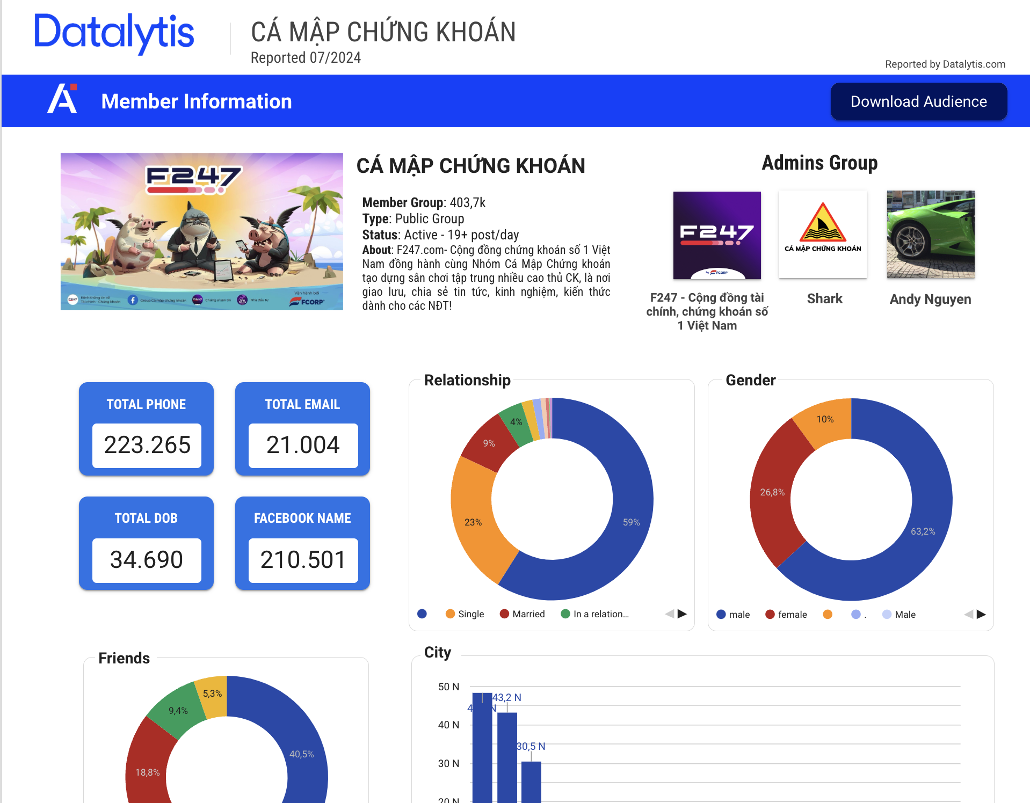This screenshot has width=1030, height=803.
Task: Click the Type: Public Group line
Action: [x=413, y=218]
